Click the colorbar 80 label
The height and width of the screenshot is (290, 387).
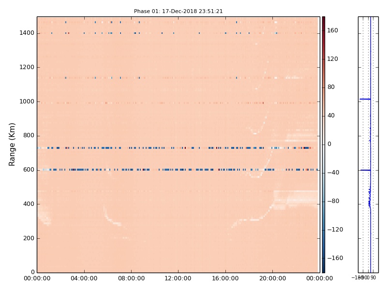click(x=331, y=87)
